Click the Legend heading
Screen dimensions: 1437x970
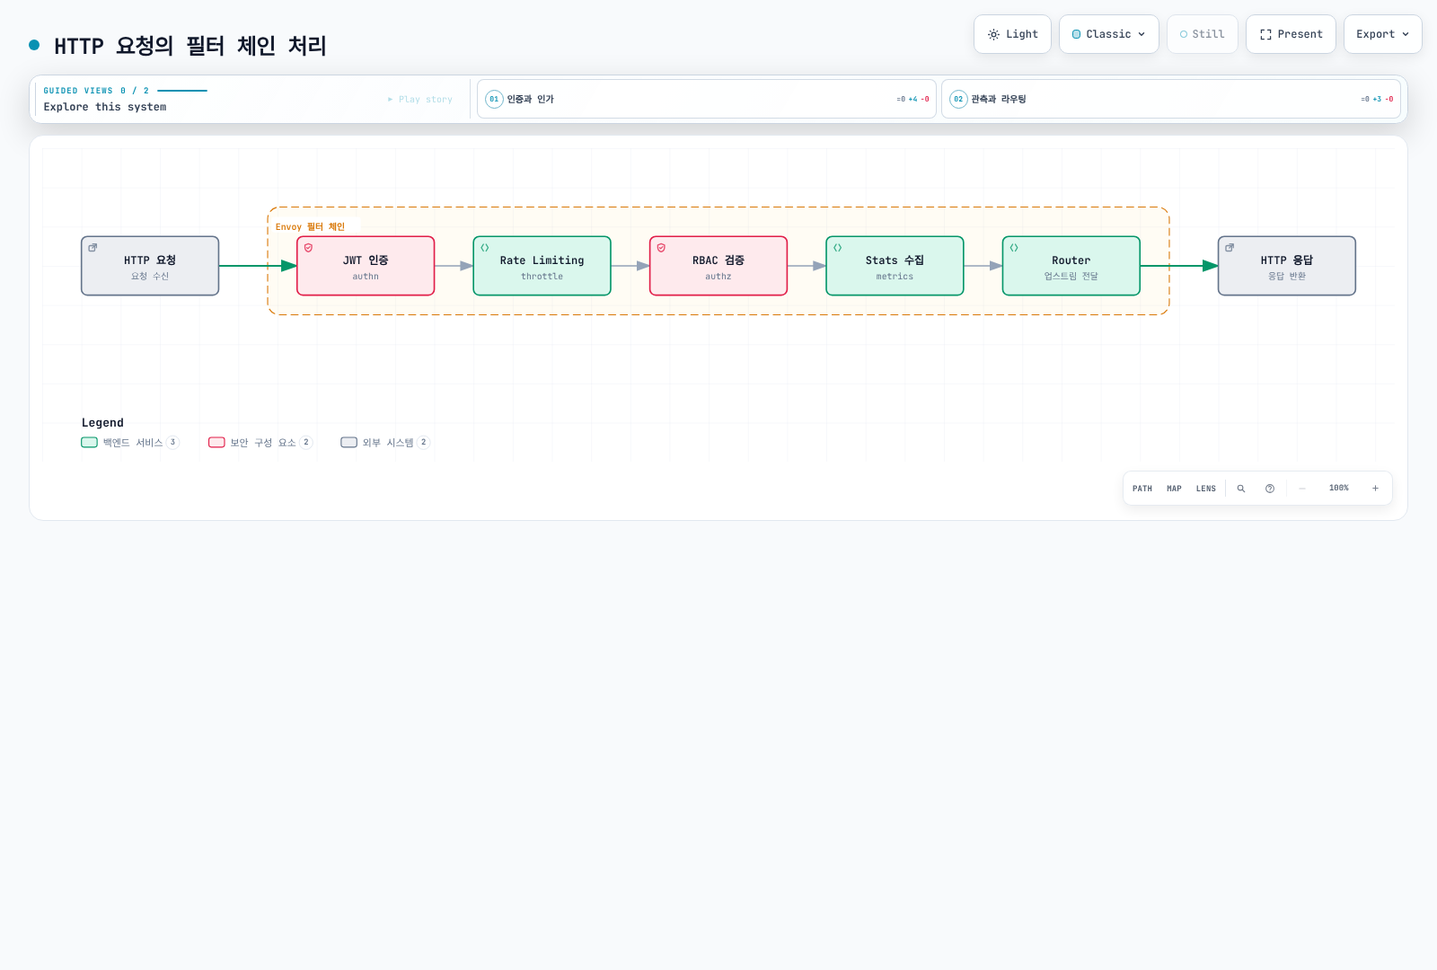[x=102, y=423]
